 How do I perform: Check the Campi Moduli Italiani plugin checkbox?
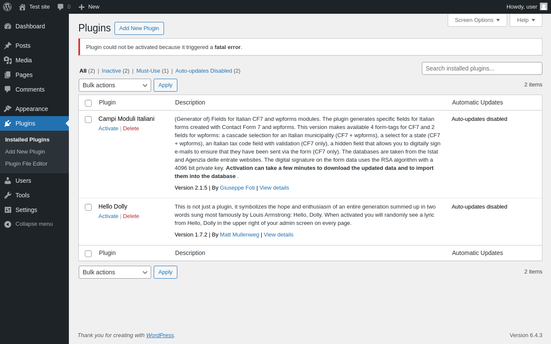pyautogui.click(x=88, y=120)
